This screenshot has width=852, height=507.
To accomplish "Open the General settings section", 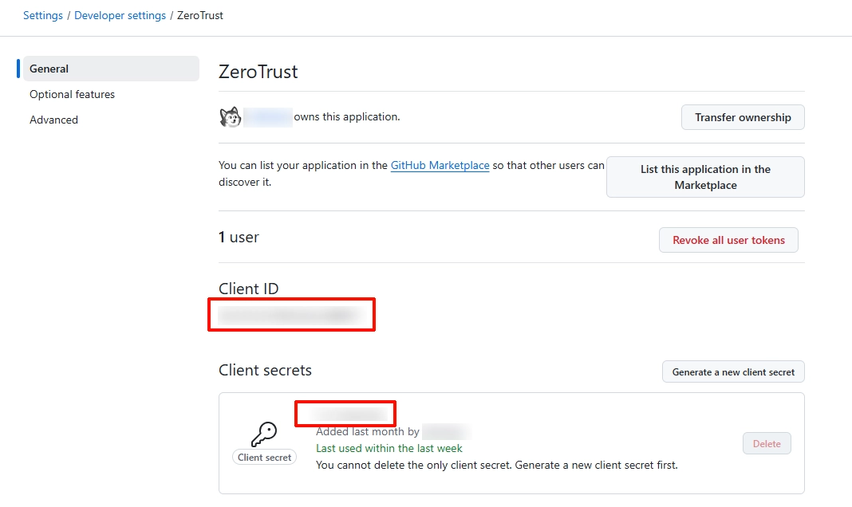I will coord(49,69).
